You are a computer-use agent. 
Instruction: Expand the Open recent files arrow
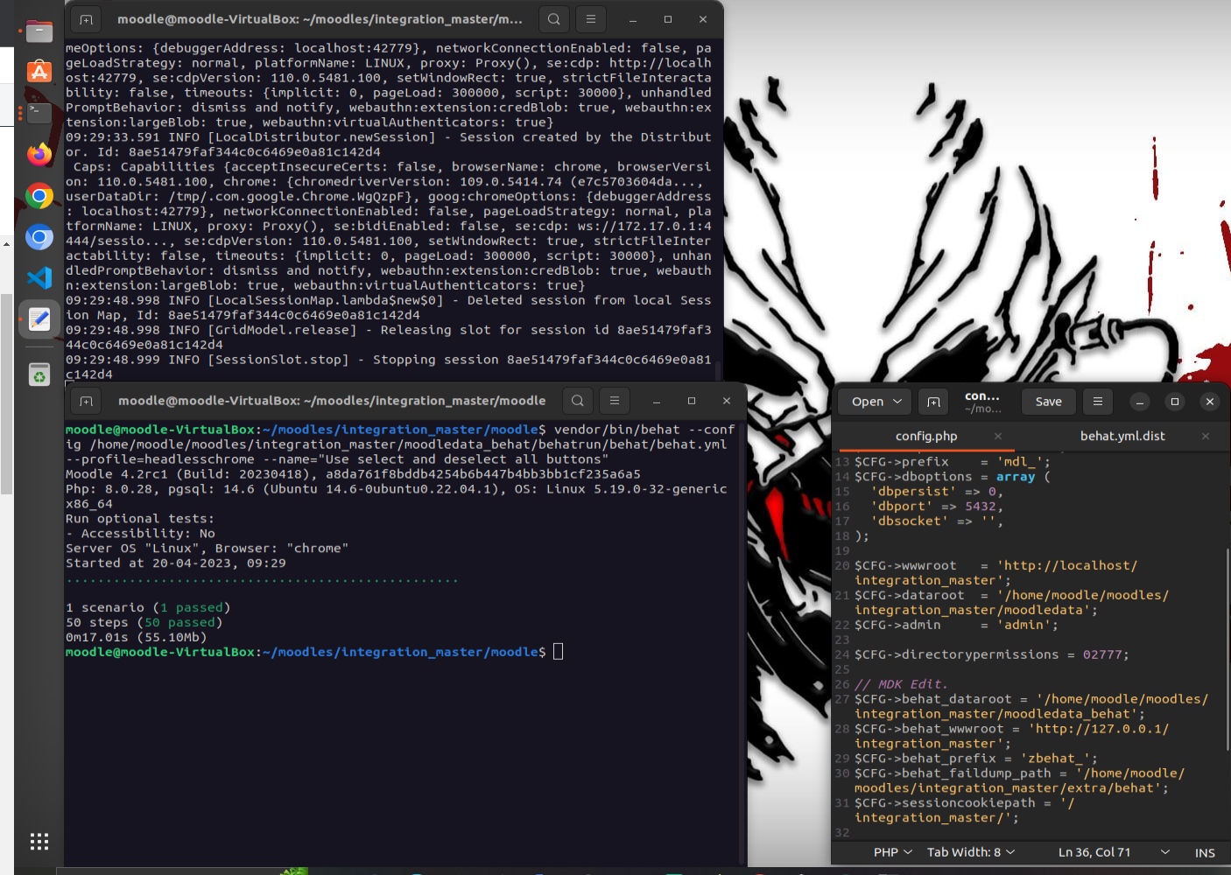pos(897,402)
